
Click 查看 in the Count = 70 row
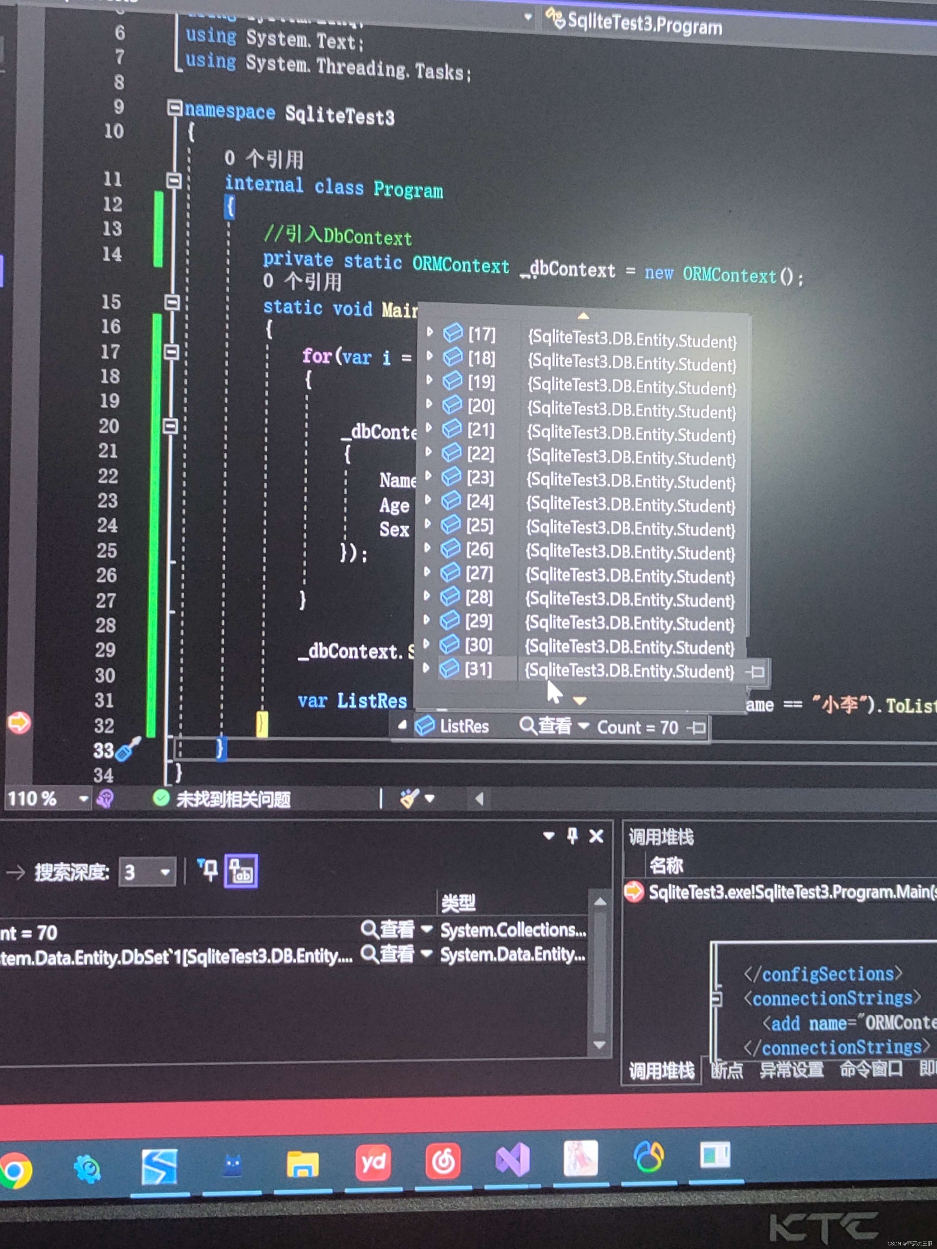[x=389, y=929]
